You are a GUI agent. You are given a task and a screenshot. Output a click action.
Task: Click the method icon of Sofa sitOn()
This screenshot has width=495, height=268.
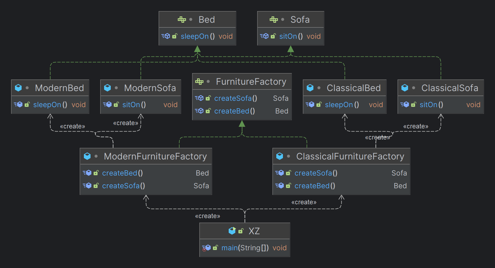(264, 36)
